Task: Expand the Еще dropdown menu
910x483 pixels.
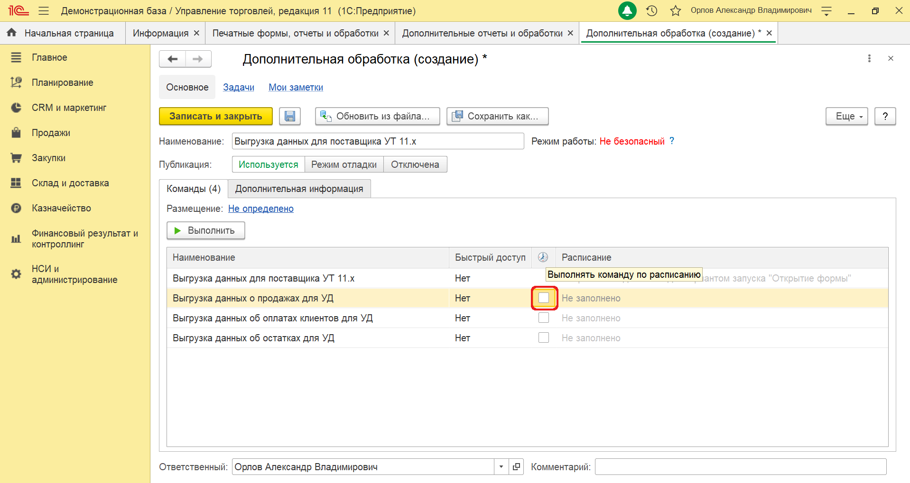Action: pos(847,116)
